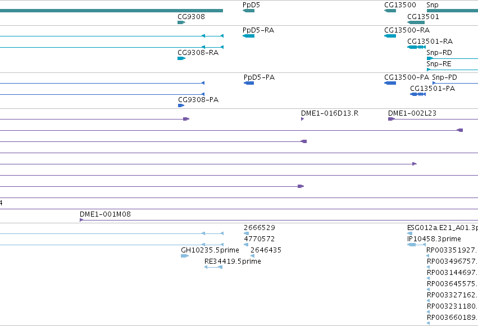Click the RP003496757 label
Image resolution: width=478 pixels, height=326 pixels.
[x=452, y=261]
